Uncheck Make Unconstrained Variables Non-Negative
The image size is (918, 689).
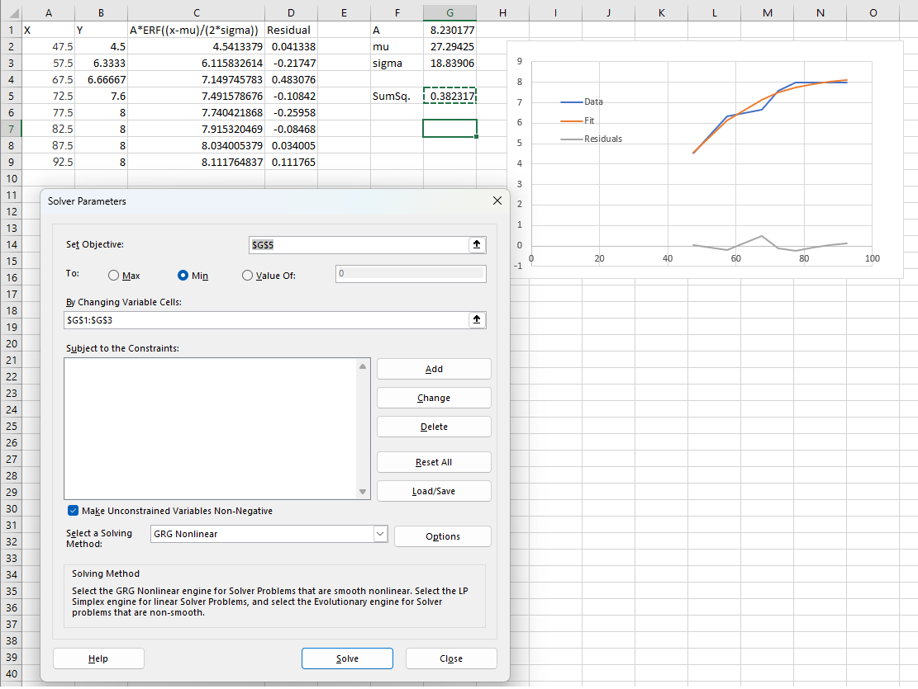[73, 510]
